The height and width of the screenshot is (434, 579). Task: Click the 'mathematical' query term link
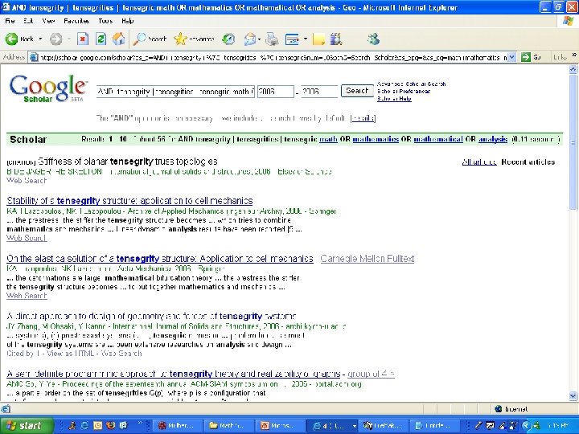[x=438, y=139]
